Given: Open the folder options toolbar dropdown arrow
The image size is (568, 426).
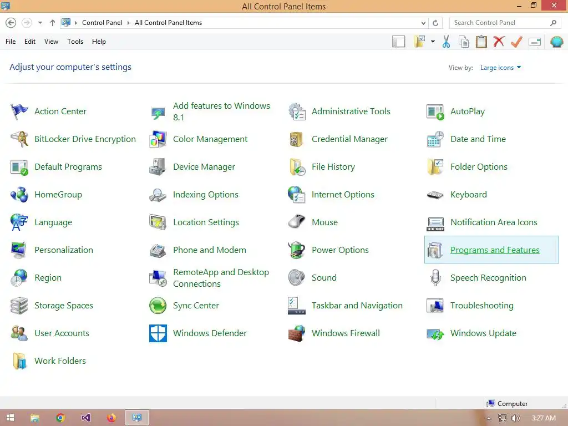Looking at the screenshot, I should [433, 42].
